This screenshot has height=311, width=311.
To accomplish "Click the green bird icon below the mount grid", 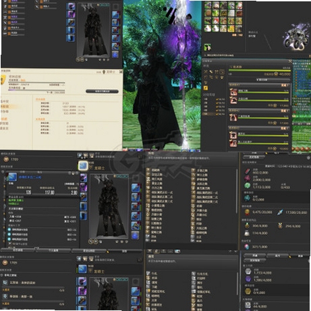I will [x=207, y=47].
